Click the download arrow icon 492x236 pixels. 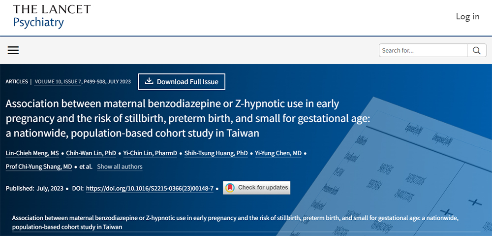coord(149,81)
